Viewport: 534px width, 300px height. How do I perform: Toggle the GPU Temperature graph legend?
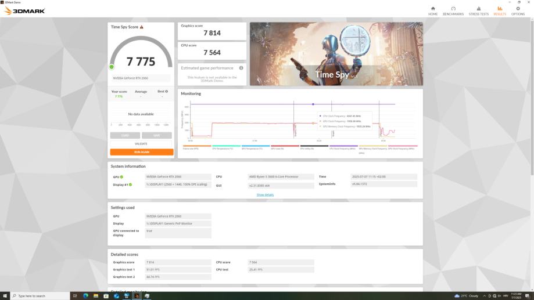click(x=256, y=149)
